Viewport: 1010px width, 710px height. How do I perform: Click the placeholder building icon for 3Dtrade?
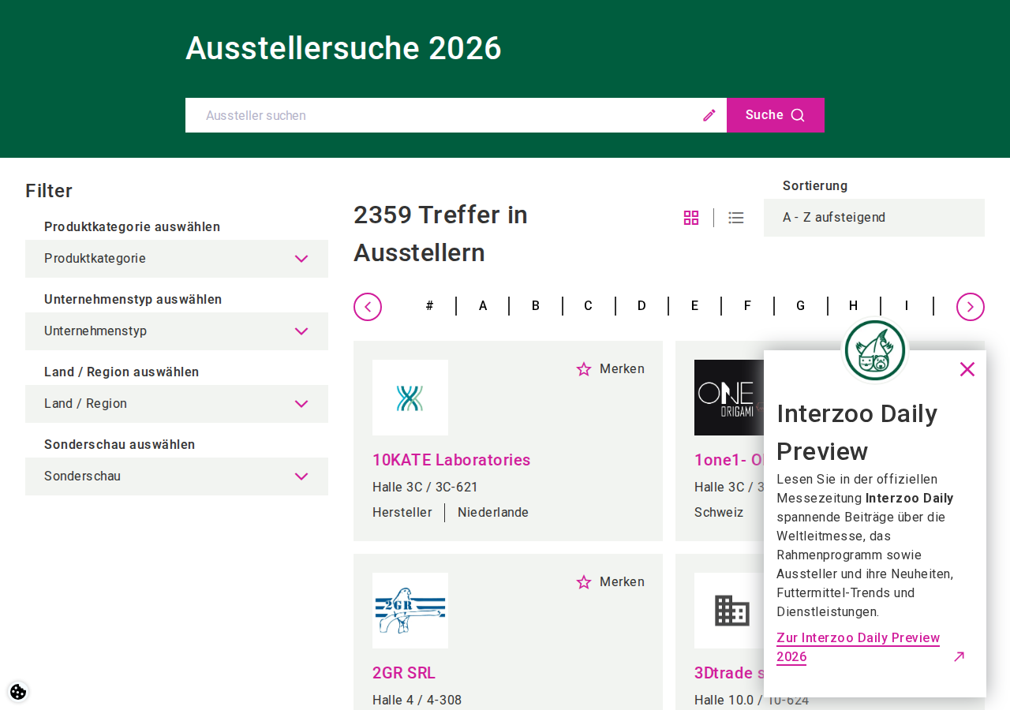pyautogui.click(x=731, y=610)
